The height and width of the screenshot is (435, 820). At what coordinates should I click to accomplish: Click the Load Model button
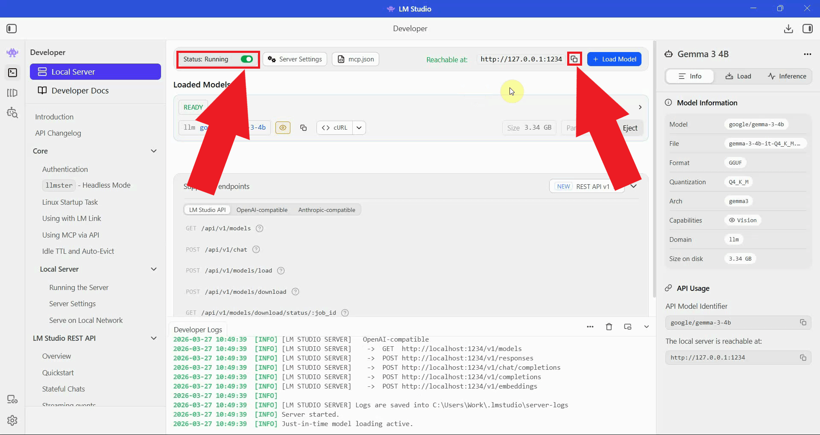click(x=614, y=59)
